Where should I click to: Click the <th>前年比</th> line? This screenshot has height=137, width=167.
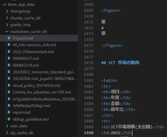pos(118,109)
